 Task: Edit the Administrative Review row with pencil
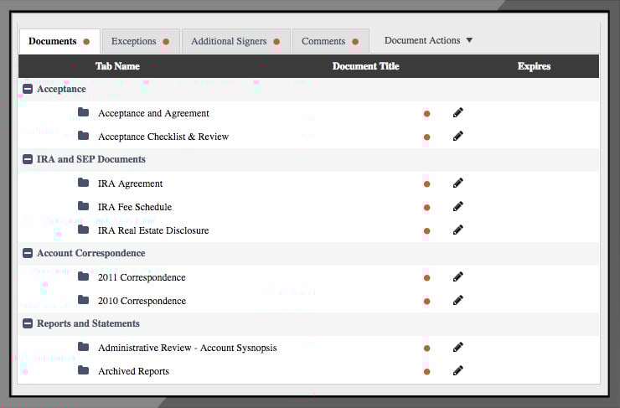coord(457,347)
